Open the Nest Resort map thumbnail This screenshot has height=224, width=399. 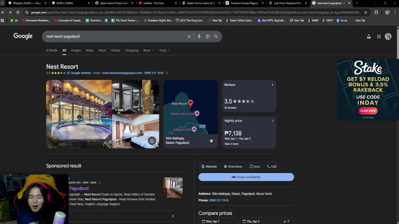(x=190, y=107)
